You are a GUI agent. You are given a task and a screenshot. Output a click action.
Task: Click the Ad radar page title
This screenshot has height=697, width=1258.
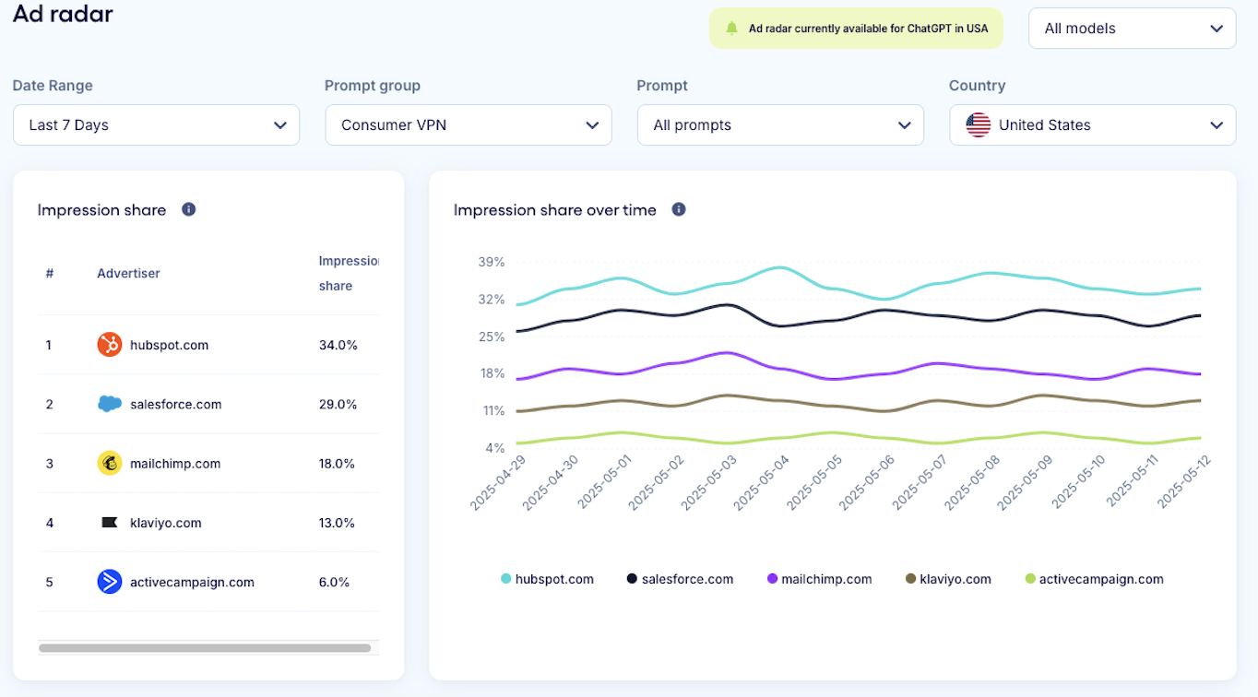(x=63, y=14)
